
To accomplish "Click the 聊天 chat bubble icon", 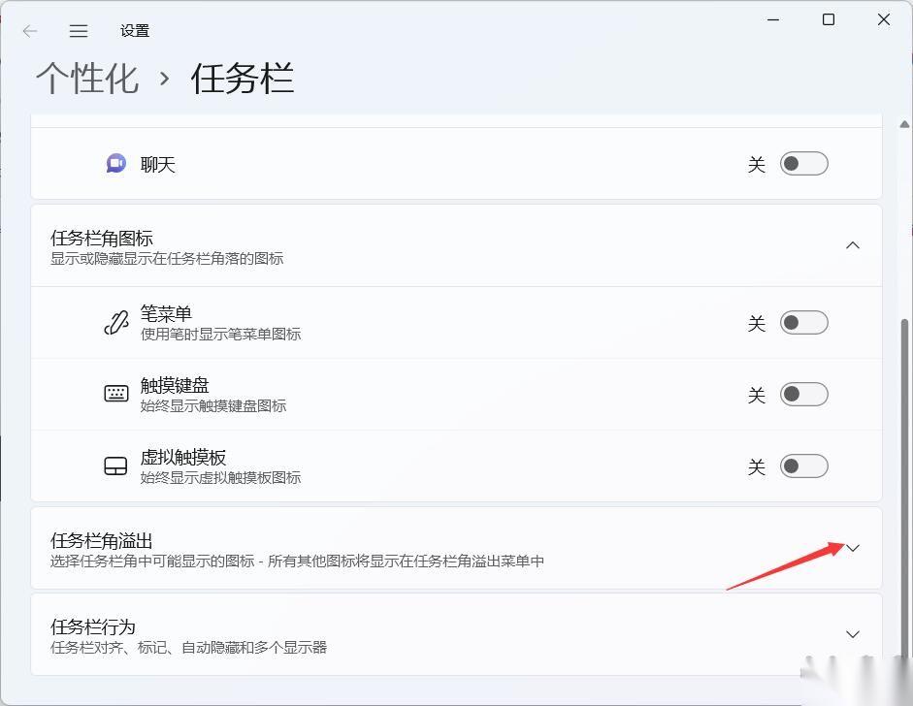I will coord(115,164).
